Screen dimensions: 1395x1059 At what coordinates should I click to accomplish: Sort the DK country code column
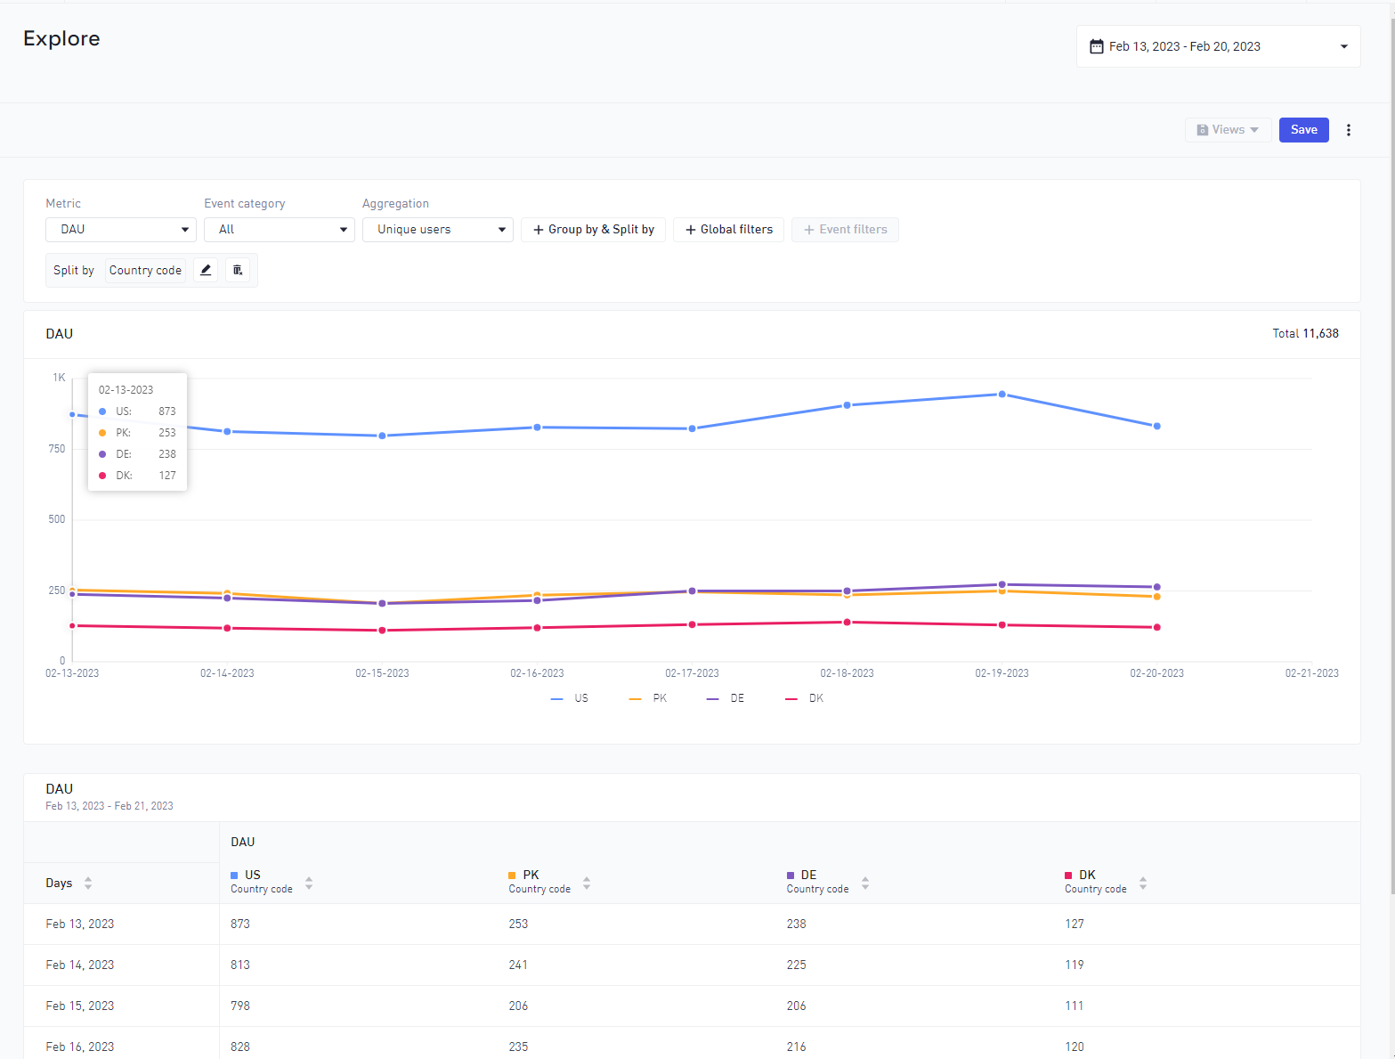[x=1143, y=884]
